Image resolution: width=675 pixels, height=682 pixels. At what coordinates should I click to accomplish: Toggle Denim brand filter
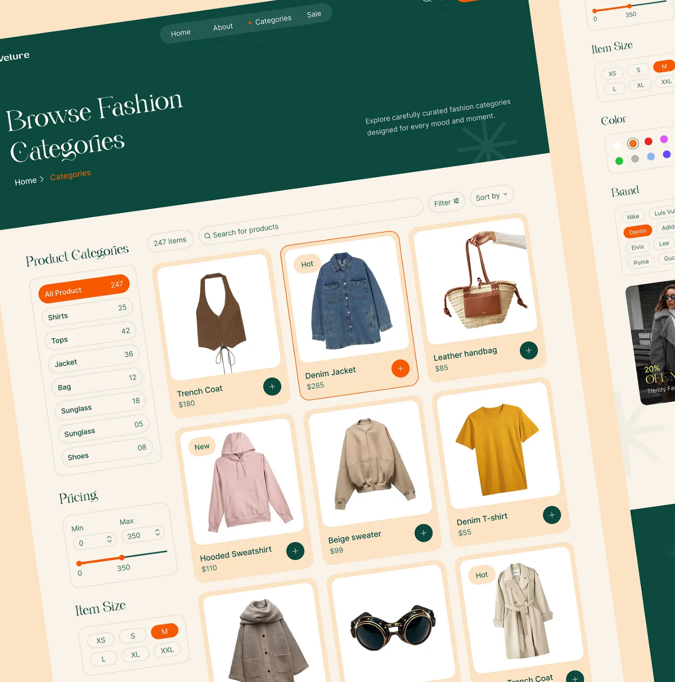pos(638,231)
